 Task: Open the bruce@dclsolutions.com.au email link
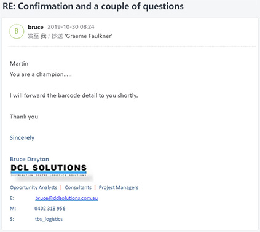(66, 198)
